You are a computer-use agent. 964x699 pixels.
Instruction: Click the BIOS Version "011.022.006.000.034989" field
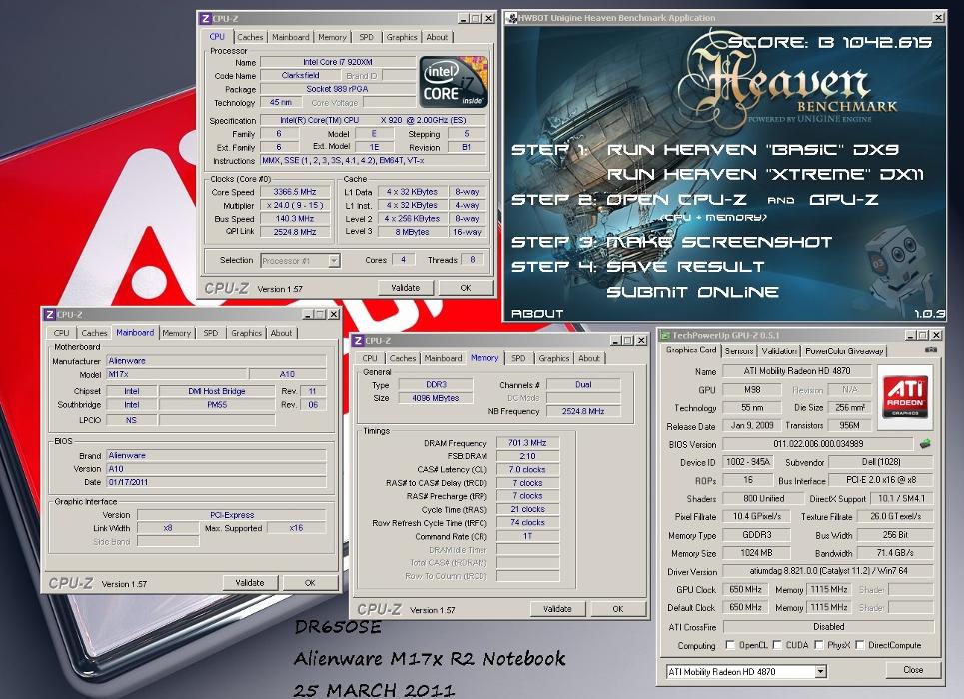tap(818, 444)
